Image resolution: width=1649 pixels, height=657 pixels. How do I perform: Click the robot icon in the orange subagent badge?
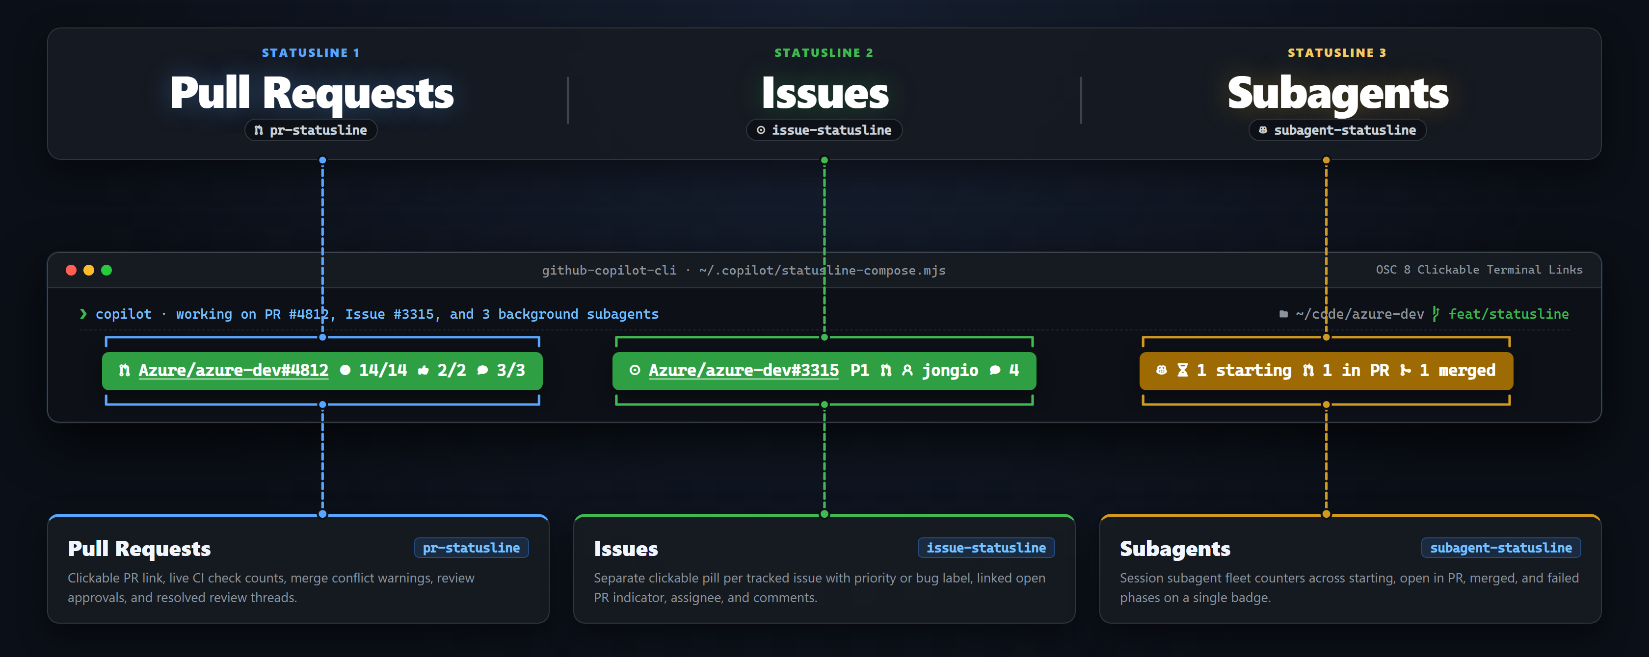pos(1161,370)
